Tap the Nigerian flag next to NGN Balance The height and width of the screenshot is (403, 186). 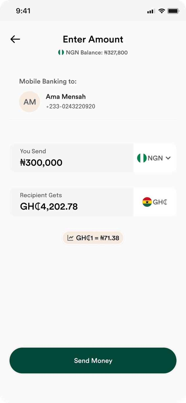pos(61,52)
